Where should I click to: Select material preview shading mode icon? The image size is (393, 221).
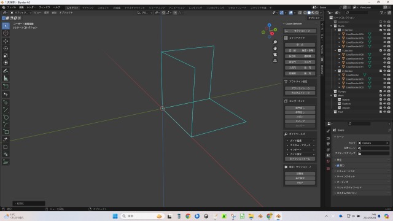pos(313,12)
